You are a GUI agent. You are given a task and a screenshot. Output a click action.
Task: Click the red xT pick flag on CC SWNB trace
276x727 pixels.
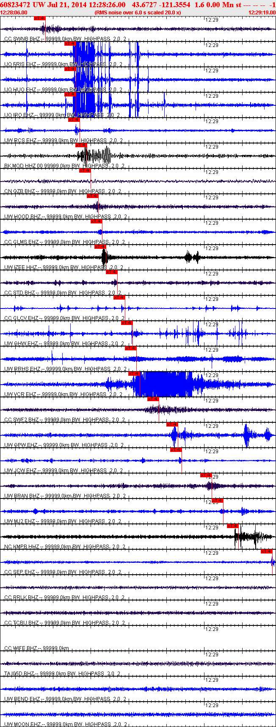click(x=39, y=18)
